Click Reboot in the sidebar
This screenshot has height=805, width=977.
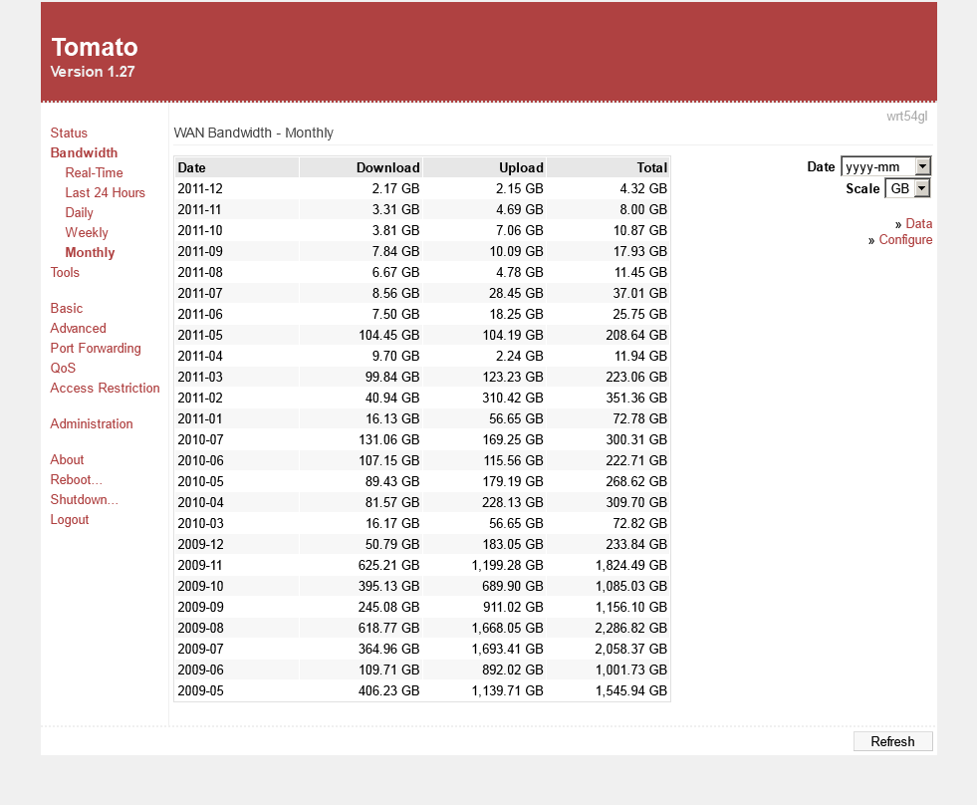click(77, 479)
